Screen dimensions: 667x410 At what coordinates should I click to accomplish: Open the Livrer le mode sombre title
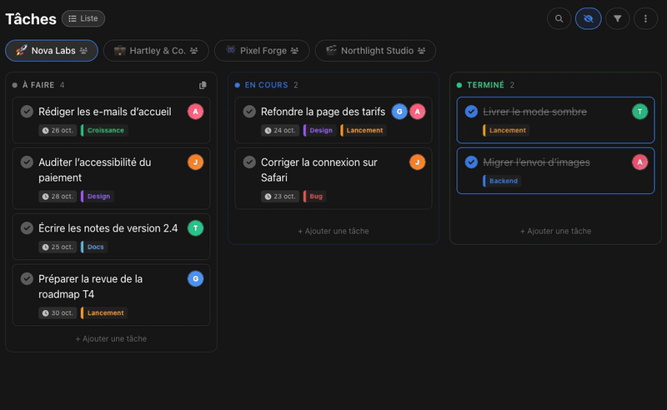point(534,112)
